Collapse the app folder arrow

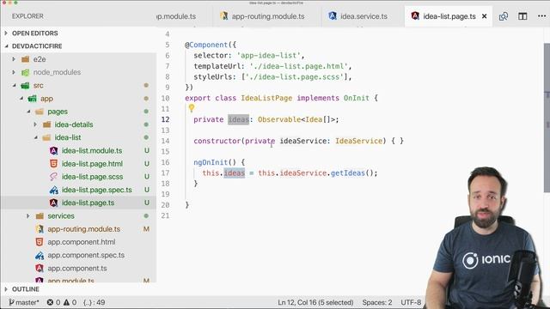21,99
